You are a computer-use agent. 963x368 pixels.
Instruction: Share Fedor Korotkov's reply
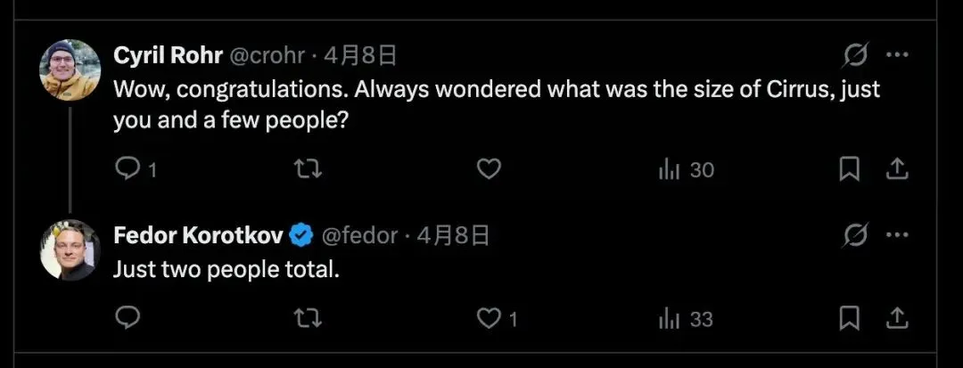[x=897, y=317]
